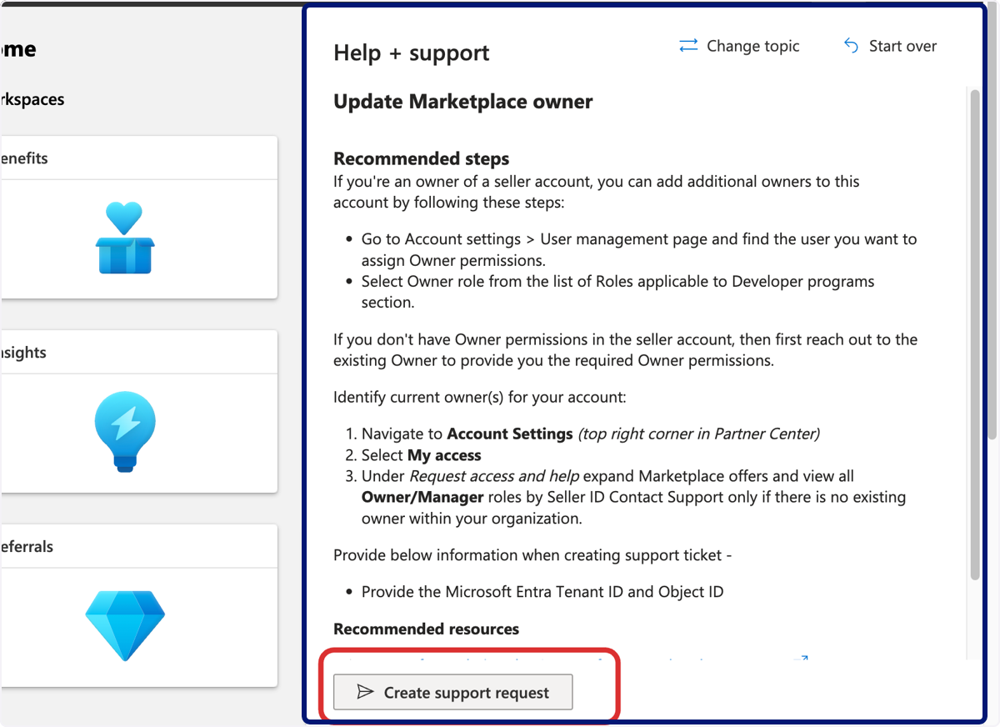Screen dimensions: 1000x727
Task: Select the Referrals card header
Action: coord(138,547)
